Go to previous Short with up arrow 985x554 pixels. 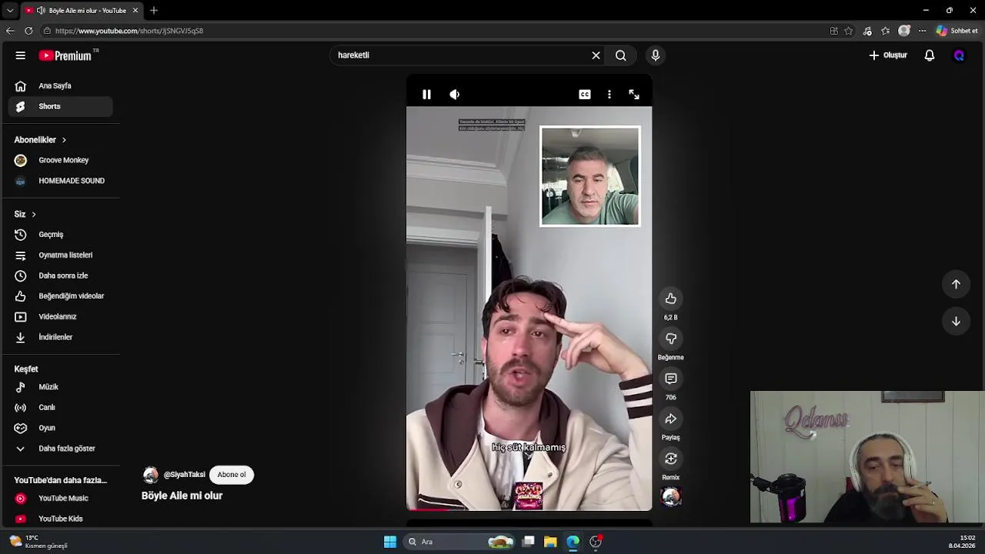pos(956,284)
